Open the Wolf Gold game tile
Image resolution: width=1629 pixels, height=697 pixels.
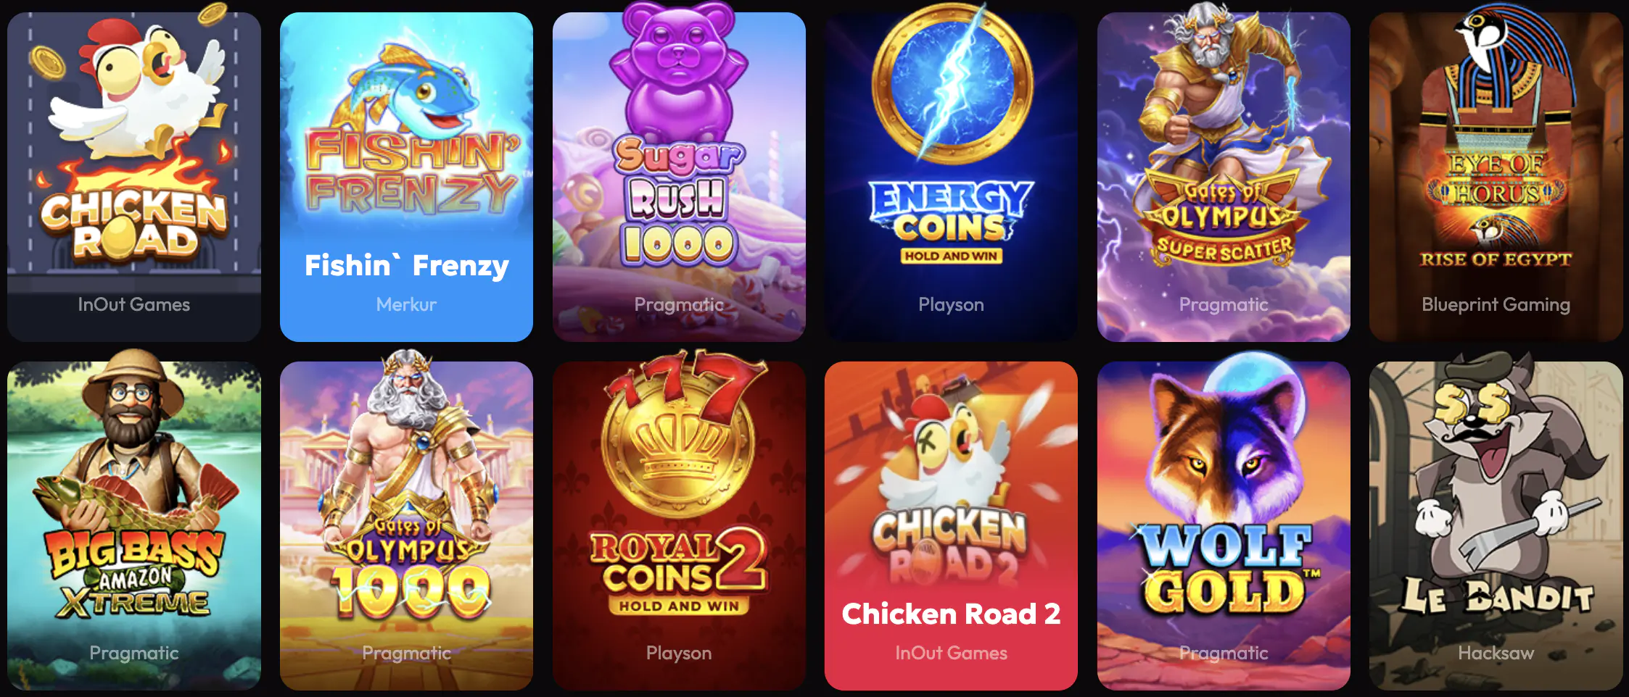pyautogui.click(x=1224, y=525)
